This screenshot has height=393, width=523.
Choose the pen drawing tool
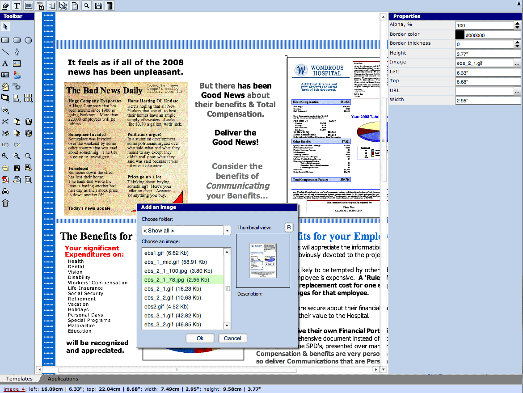pyautogui.click(x=17, y=51)
